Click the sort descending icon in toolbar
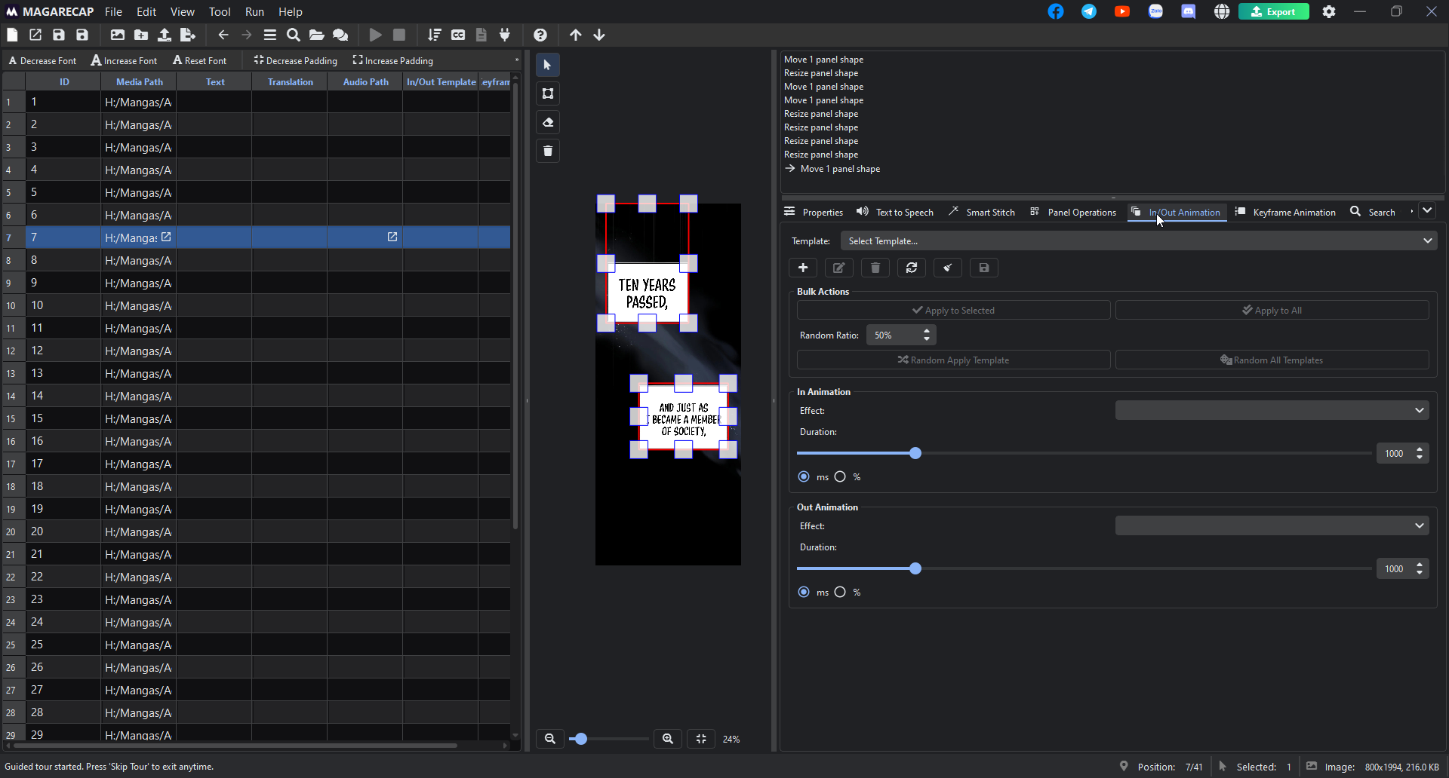Screen dimensions: 1449x778 coord(435,35)
